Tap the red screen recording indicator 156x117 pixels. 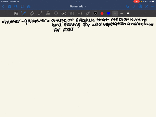pyautogui.click(x=136, y=1)
